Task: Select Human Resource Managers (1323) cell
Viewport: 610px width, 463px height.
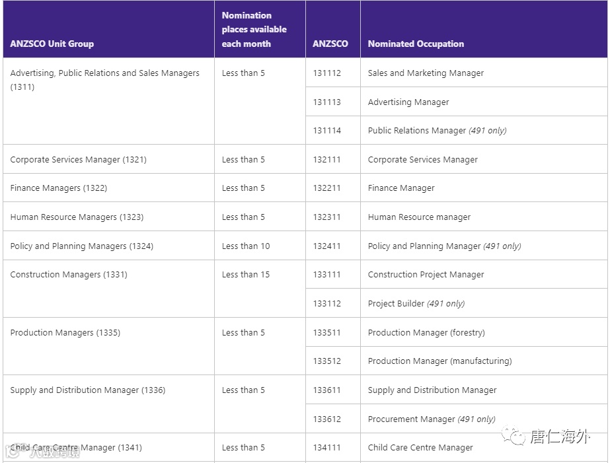Action: pos(77,217)
